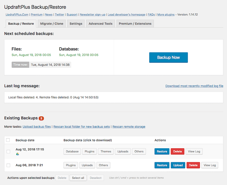Open the Rescan remote storage link
227x185 pixels.
[x=129, y=127]
